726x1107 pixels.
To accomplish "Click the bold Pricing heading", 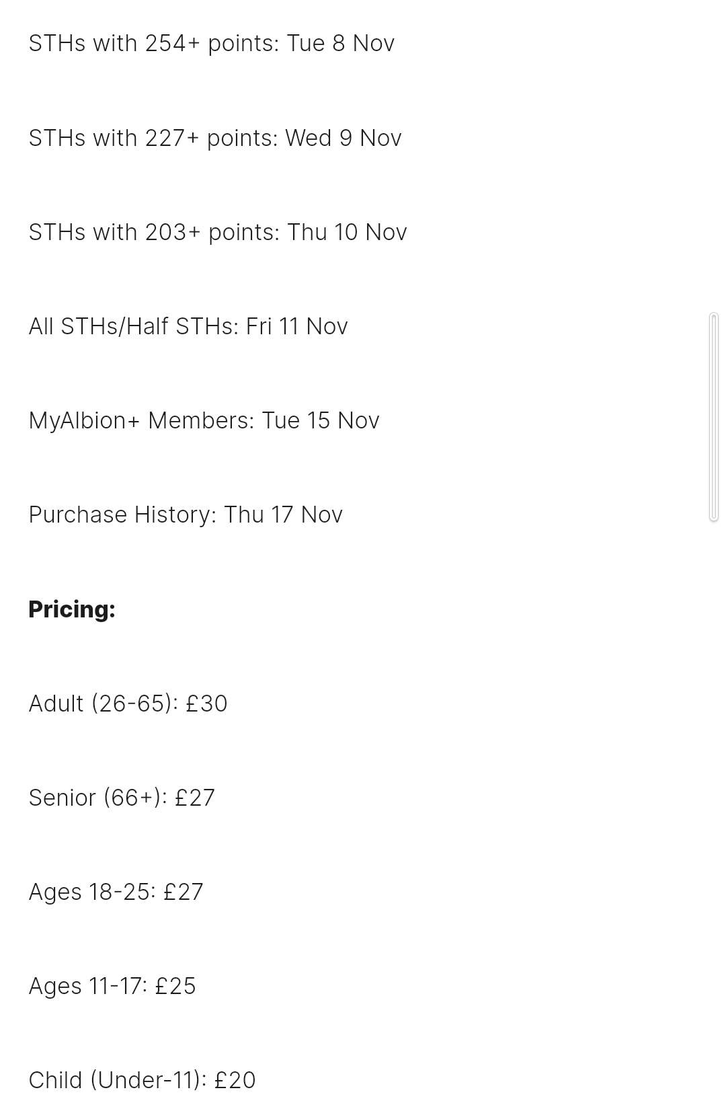I will tap(72, 609).
